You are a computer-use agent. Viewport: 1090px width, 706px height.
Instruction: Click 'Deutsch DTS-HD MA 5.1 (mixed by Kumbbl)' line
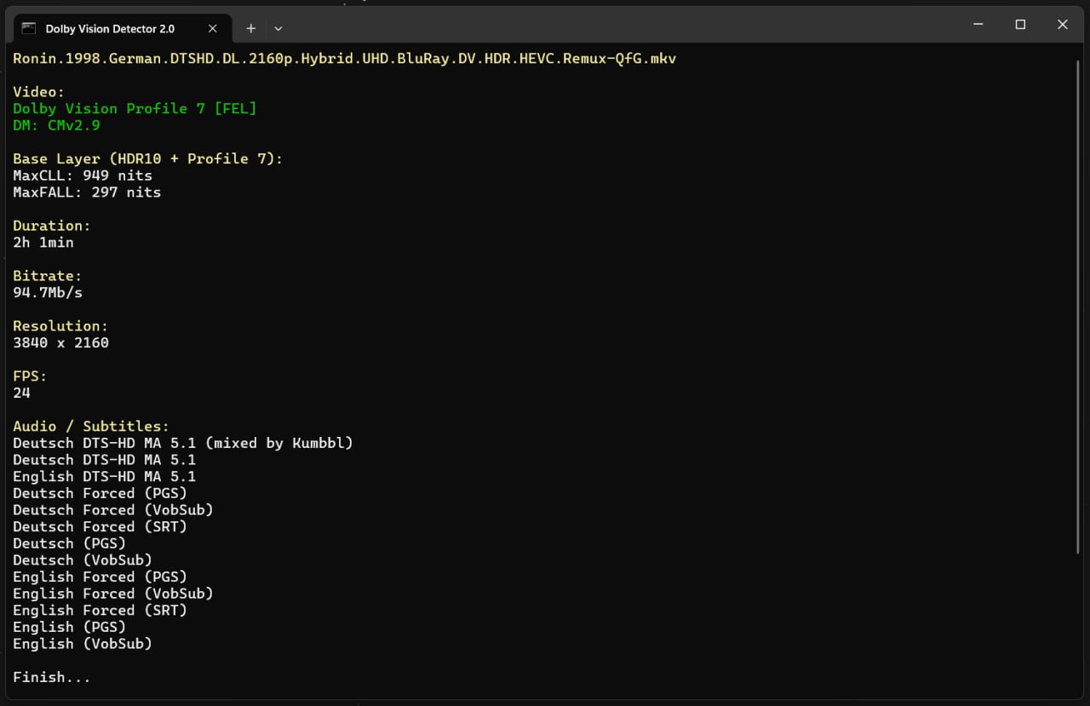pos(183,443)
